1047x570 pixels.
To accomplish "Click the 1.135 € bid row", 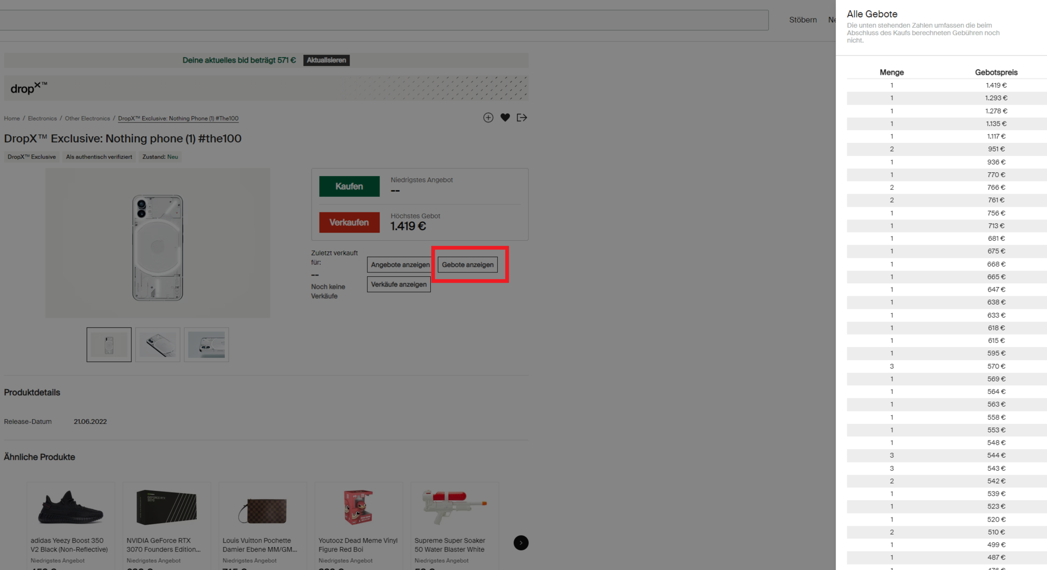I will click(x=947, y=124).
